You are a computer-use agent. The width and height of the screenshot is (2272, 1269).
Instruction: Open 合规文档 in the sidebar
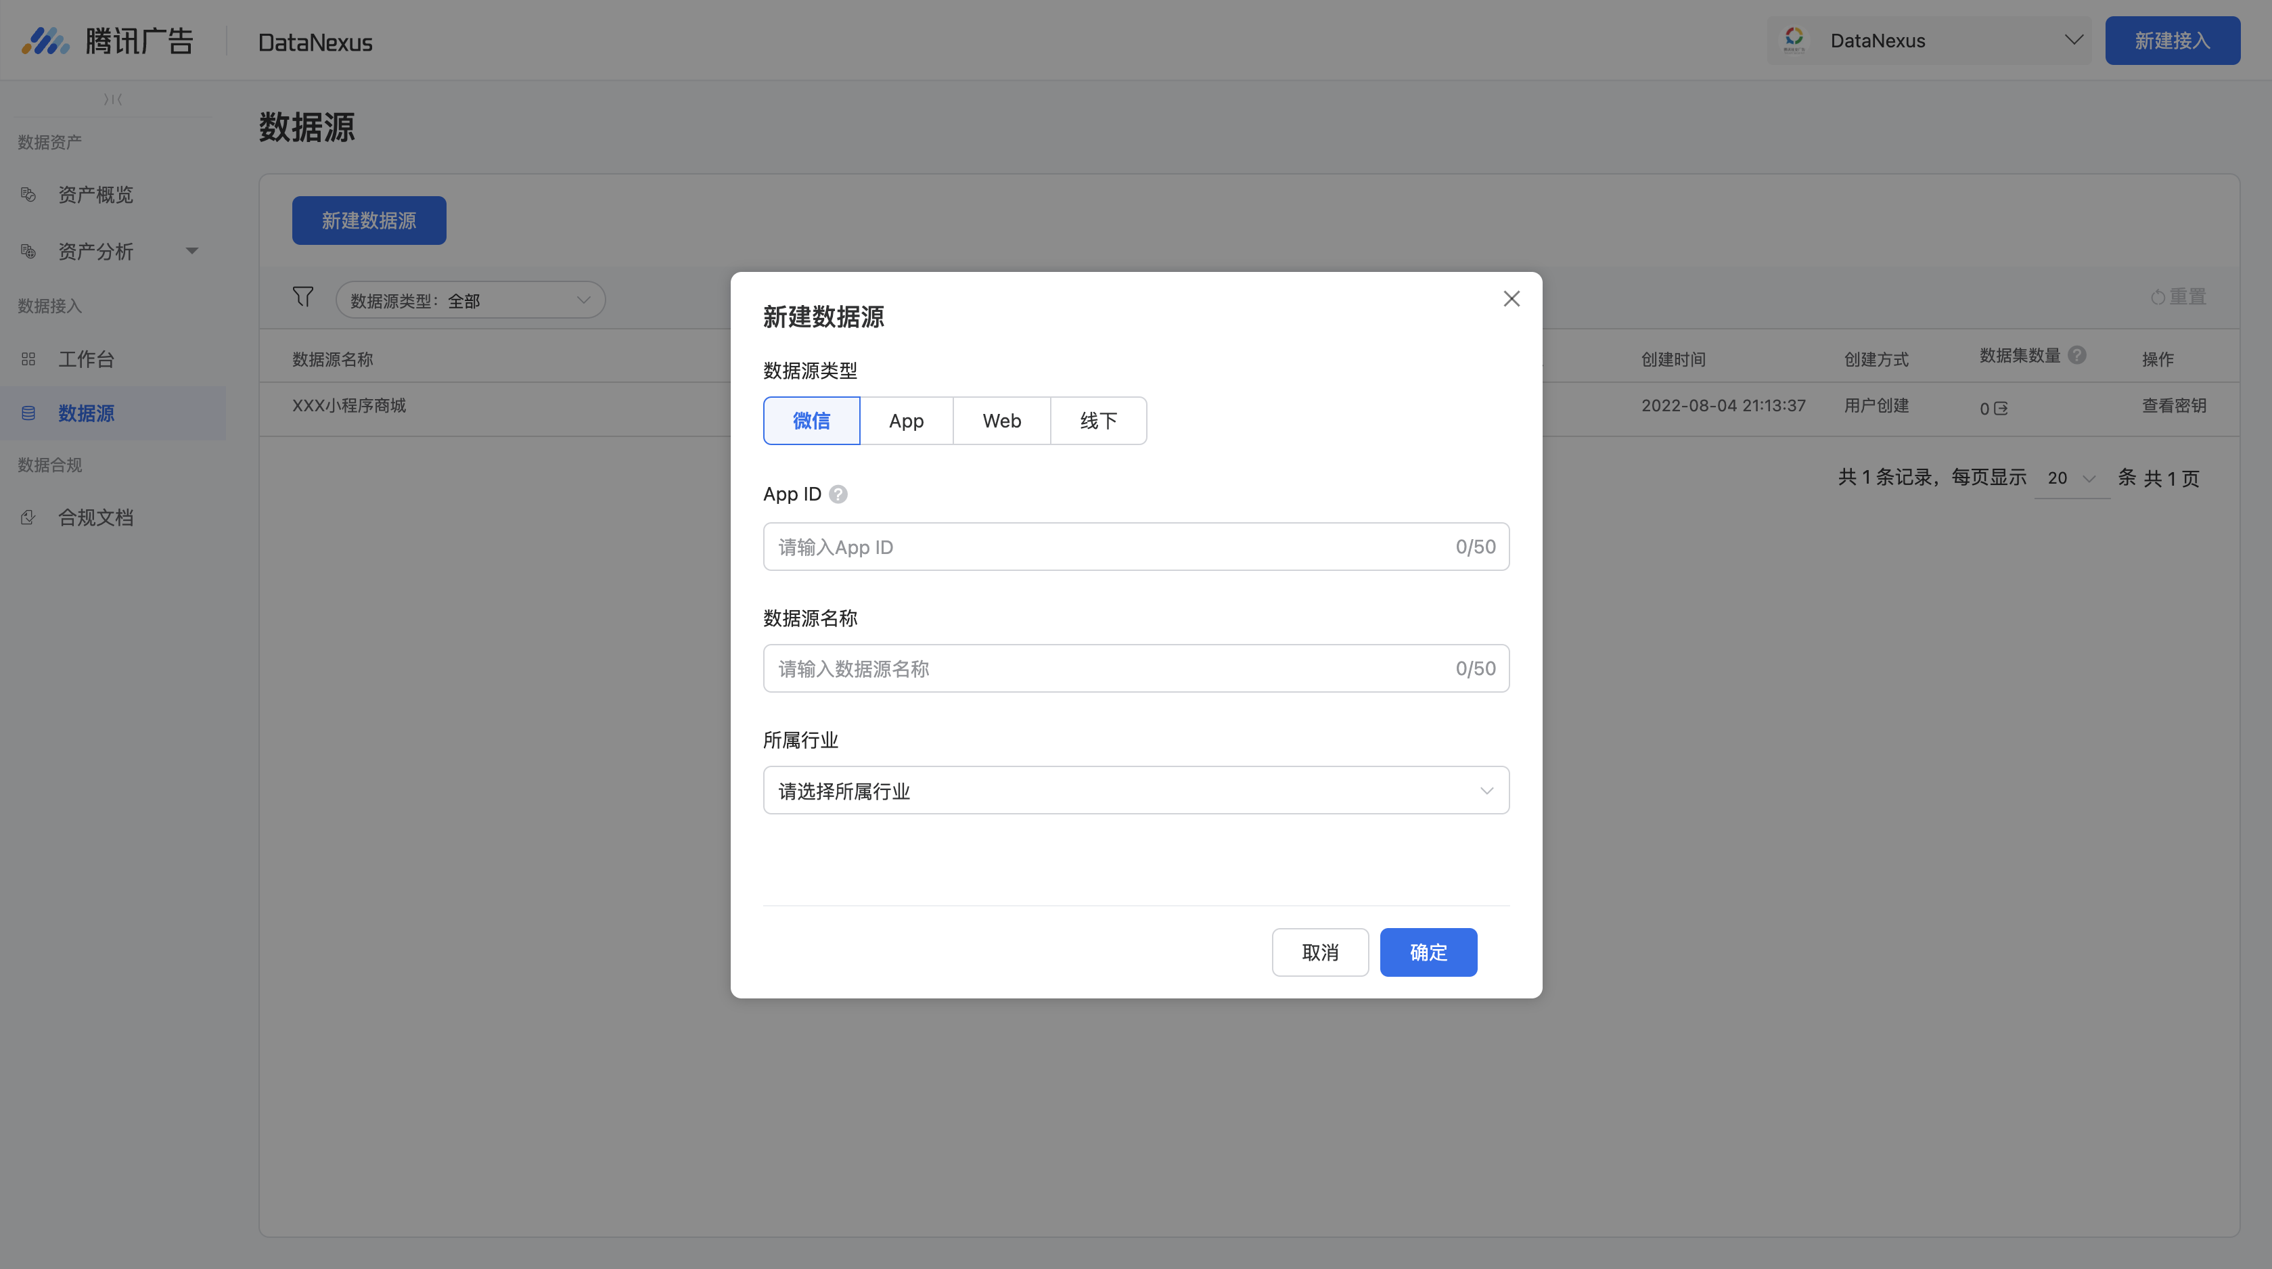click(95, 517)
